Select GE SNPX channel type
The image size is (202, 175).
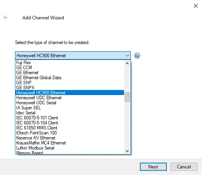(70, 88)
